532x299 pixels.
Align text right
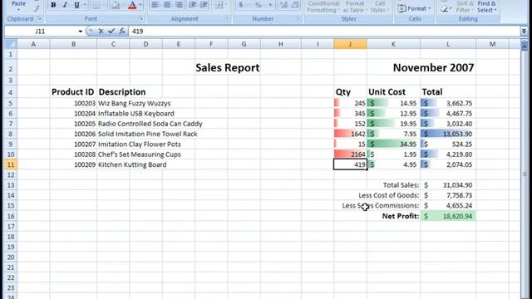pyautogui.click(x=179, y=5)
